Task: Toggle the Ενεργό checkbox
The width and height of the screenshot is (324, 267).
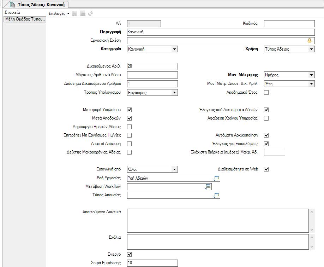Action: point(129,254)
